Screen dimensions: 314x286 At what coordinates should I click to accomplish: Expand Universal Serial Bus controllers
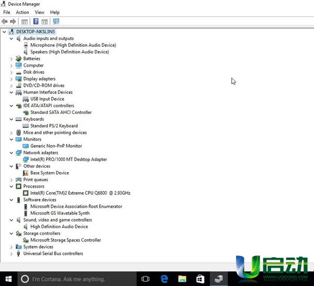click(12, 253)
